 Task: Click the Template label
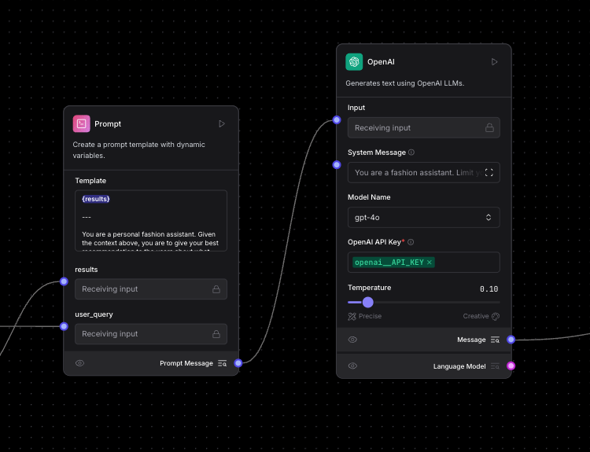tap(90, 181)
